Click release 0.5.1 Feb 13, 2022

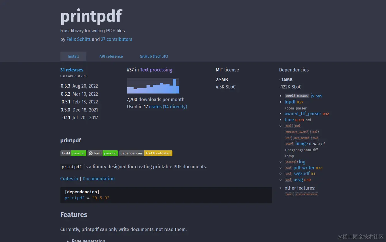pyautogui.click(x=79, y=102)
